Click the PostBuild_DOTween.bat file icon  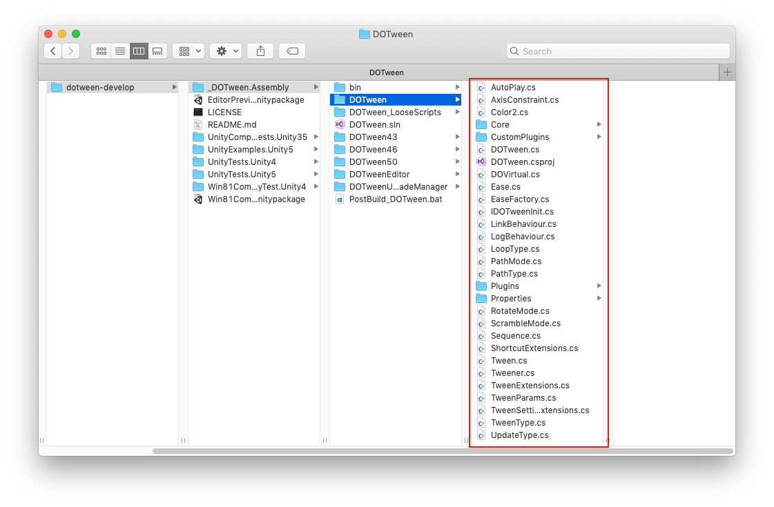340,199
